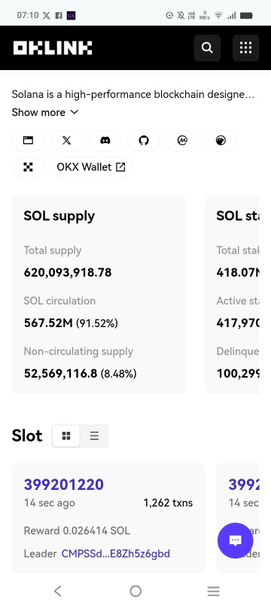Tap the Android recent apps button
The image size is (271, 606).
pos(213,590)
